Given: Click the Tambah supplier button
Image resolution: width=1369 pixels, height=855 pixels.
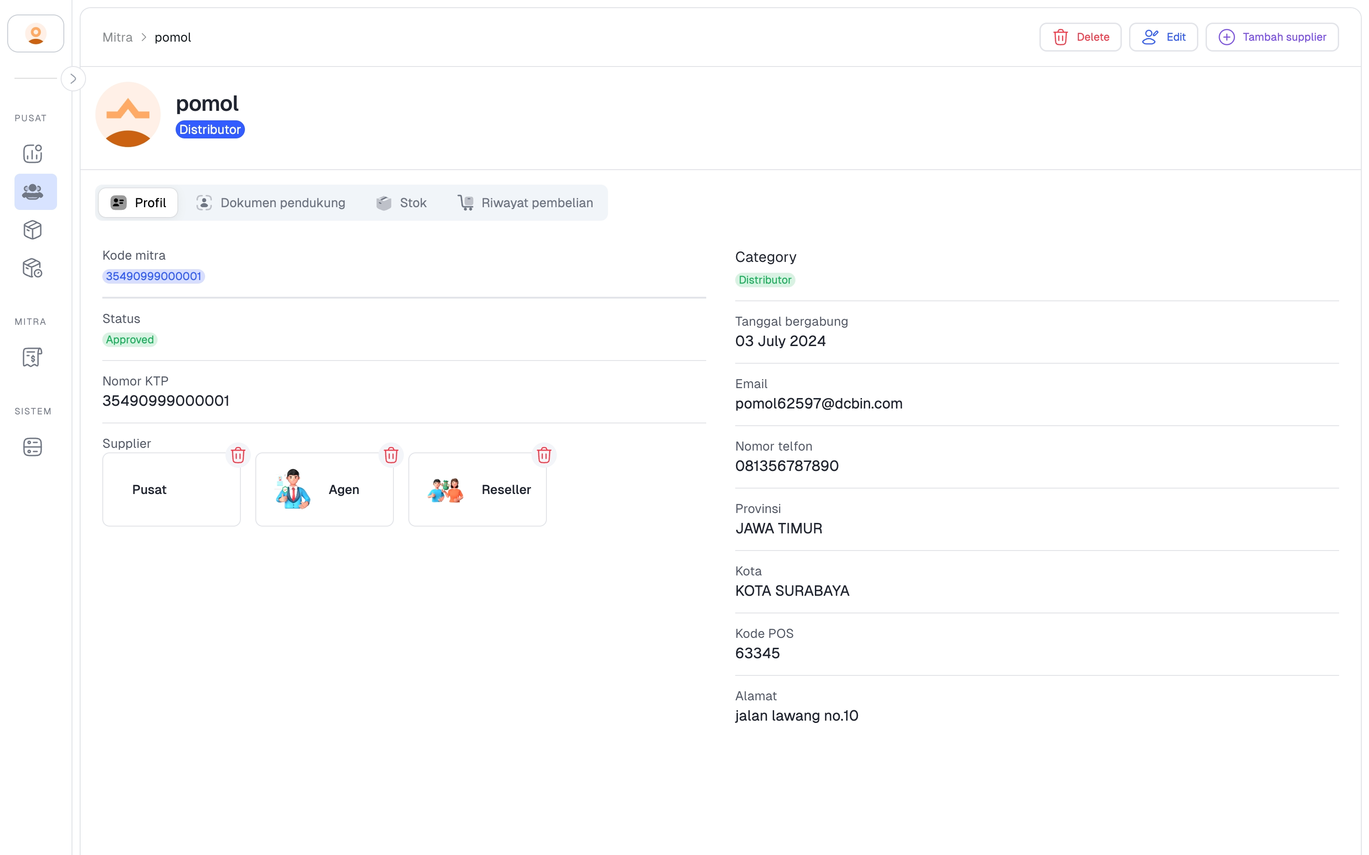Looking at the screenshot, I should point(1272,37).
